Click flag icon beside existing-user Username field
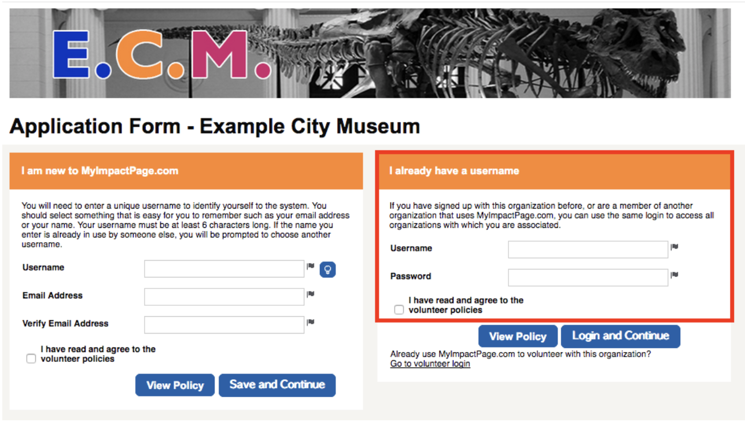The height and width of the screenshot is (422, 745). pyautogui.click(x=674, y=247)
